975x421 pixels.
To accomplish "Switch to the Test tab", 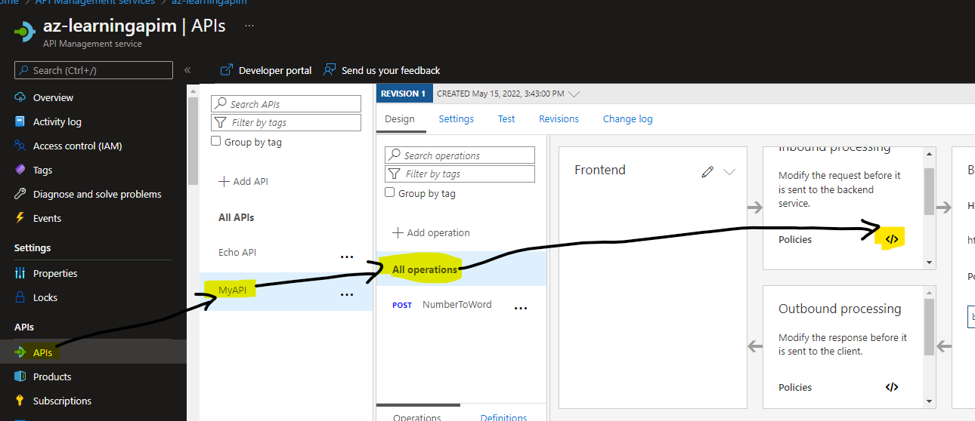I will tap(506, 118).
